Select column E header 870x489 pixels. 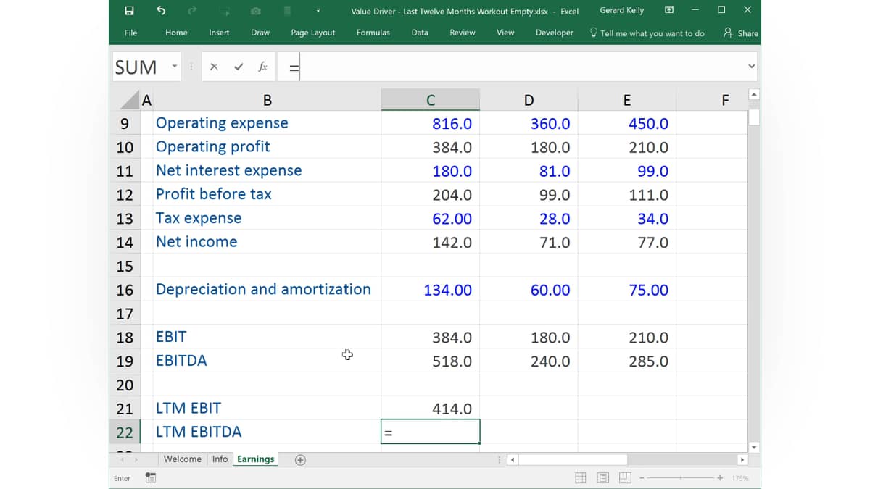[627, 100]
